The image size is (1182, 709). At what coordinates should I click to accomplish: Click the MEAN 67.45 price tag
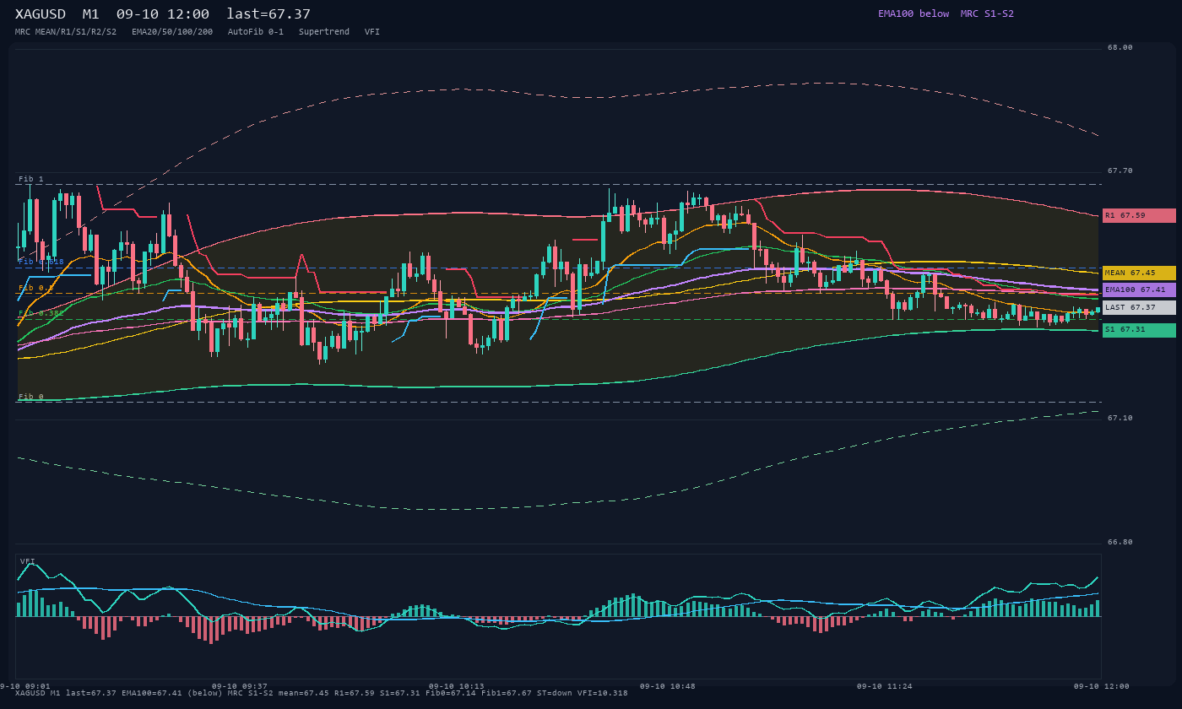click(1139, 273)
